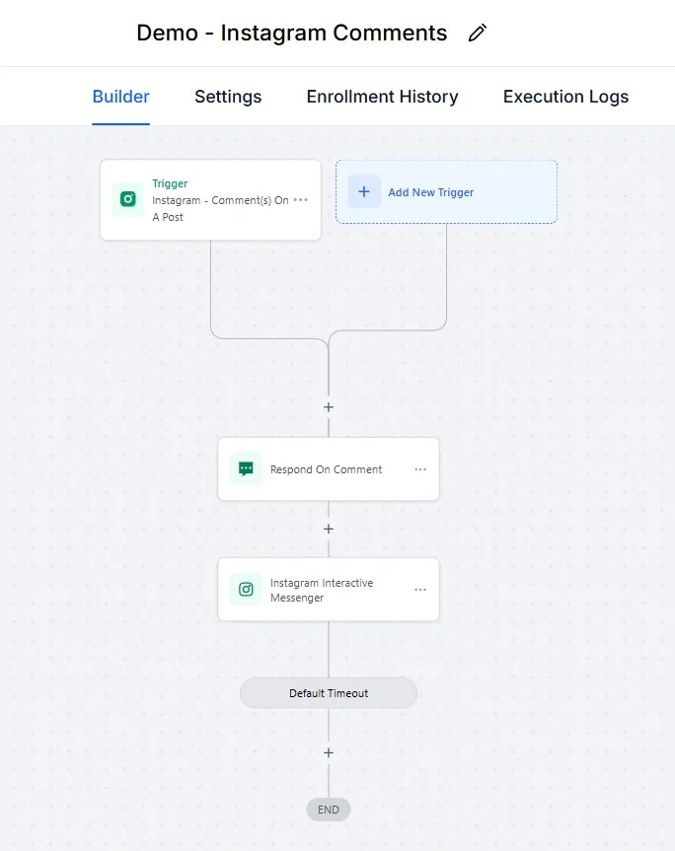Click the Respond On Comment chat icon
This screenshot has height=851, width=675.
coord(246,469)
